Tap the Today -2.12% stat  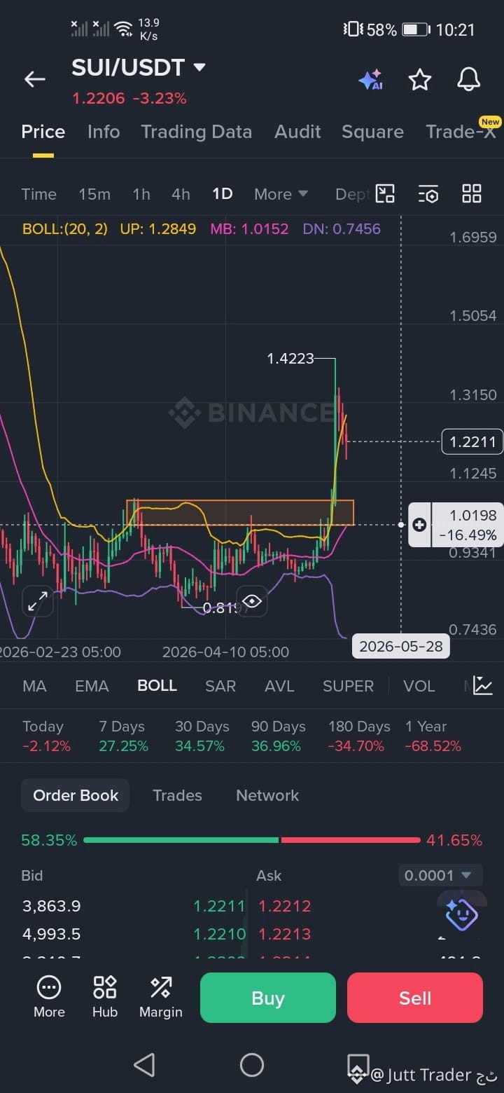tap(46, 736)
